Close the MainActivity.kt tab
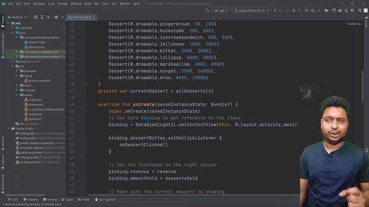Viewport: 369px width, 207px height. tap(94, 17)
